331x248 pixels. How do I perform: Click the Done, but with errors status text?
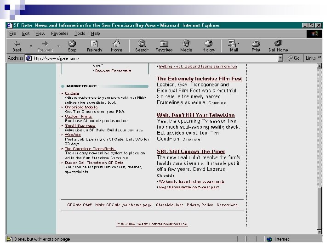(42, 239)
